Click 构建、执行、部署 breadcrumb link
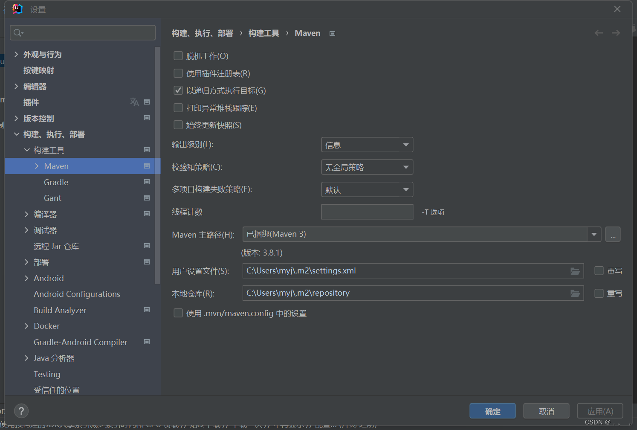The height and width of the screenshot is (430, 637). (x=203, y=33)
